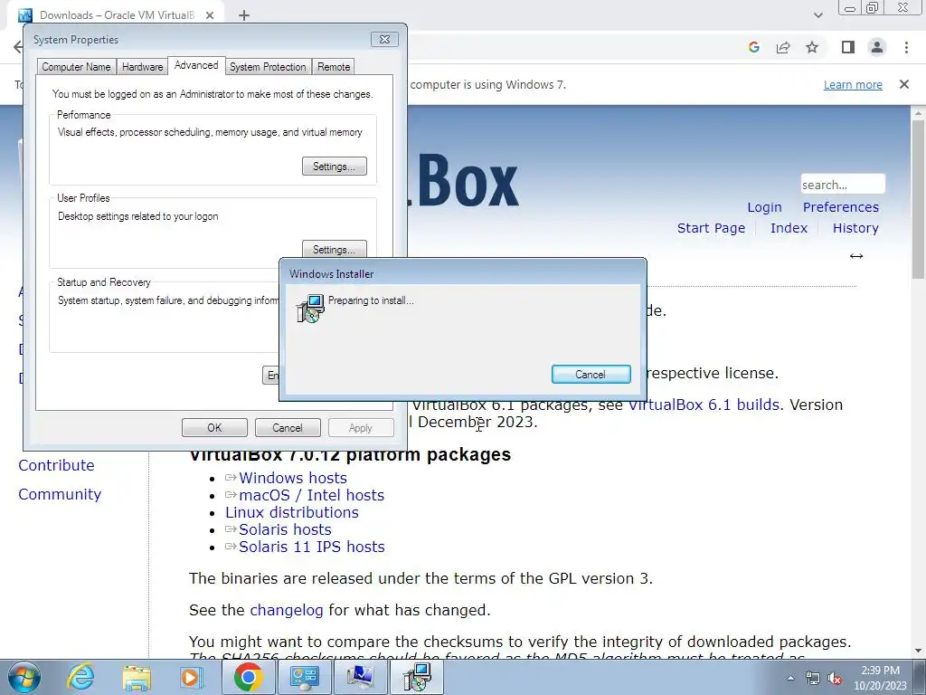
Task: Click the network tray icon
Action: click(813, 678)
